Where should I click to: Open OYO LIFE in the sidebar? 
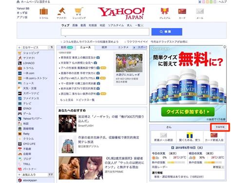point(29,144)
